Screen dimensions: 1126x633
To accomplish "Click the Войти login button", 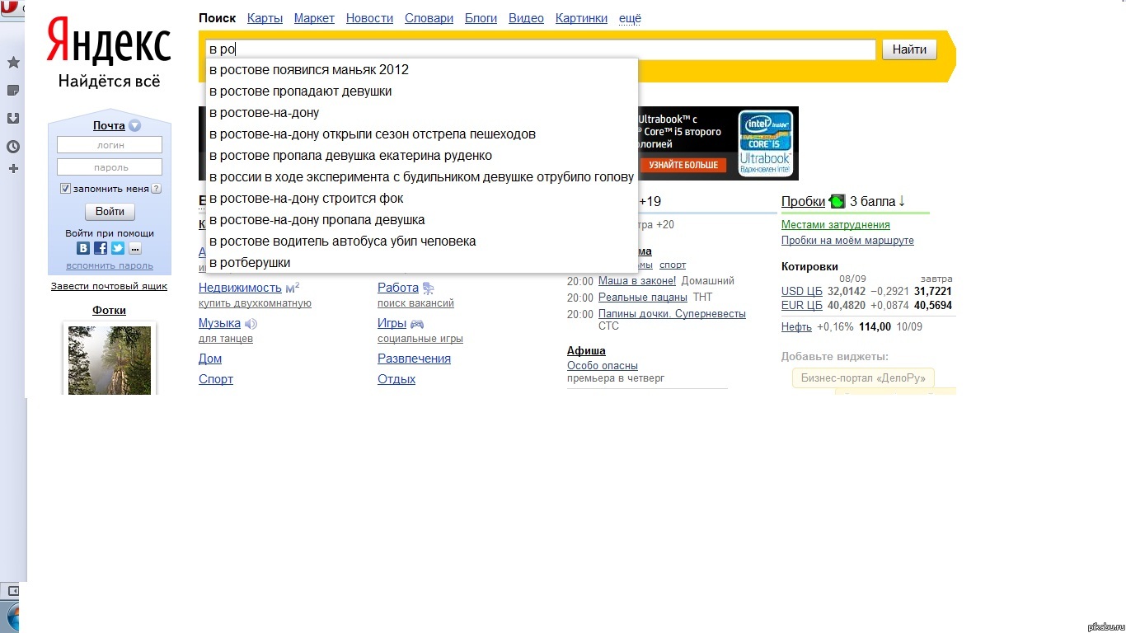I will point(110,212).
